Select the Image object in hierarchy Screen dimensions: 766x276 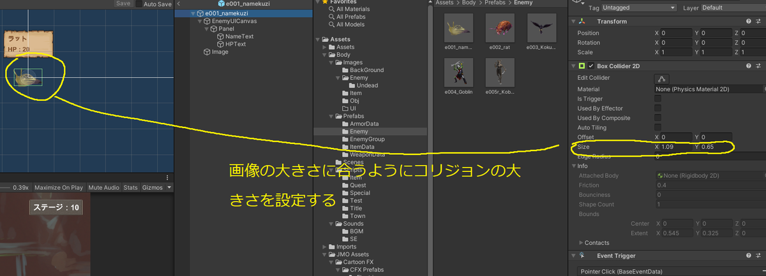click(215, 52)
